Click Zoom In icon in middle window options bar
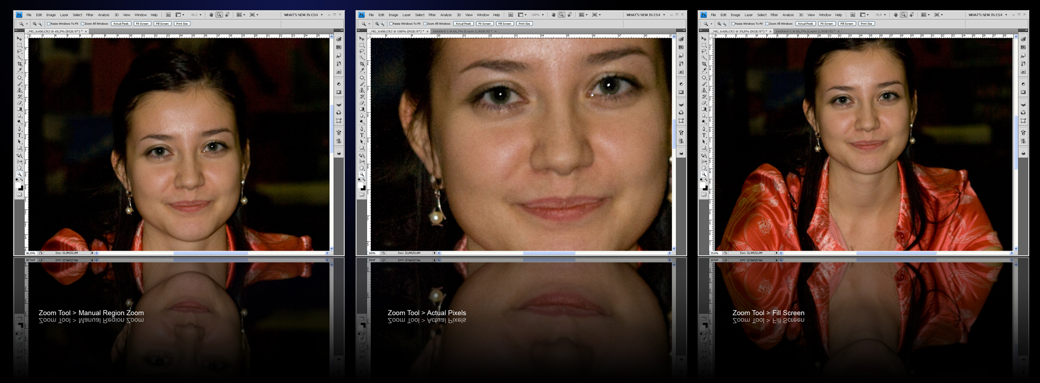The height and width of the screenshot is (383, 1040). [x=377, y=23]
